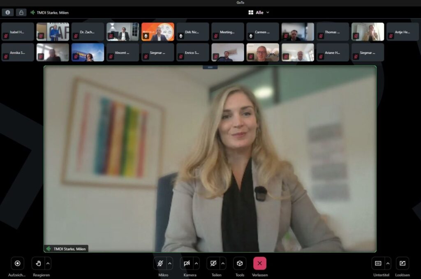Screen dimensions: 421x279
Task: Turn on camera with the Kamera toggle
Action: [x=187, y=263]
